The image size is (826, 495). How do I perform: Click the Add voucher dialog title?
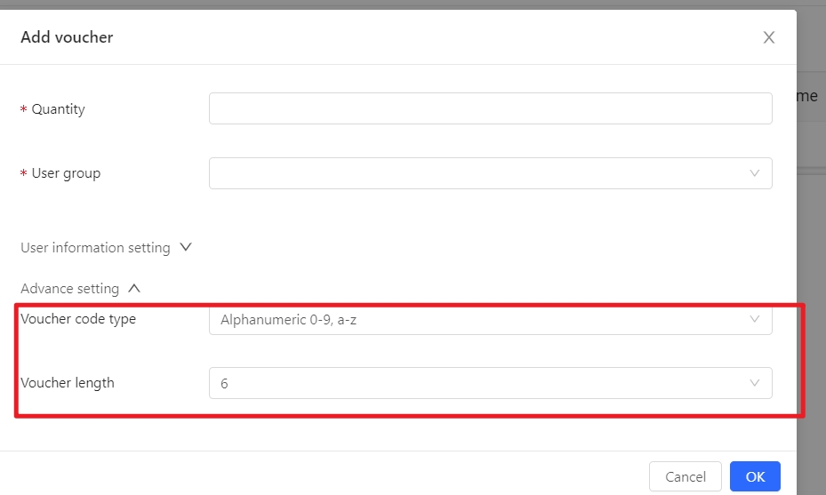point(67,37)
